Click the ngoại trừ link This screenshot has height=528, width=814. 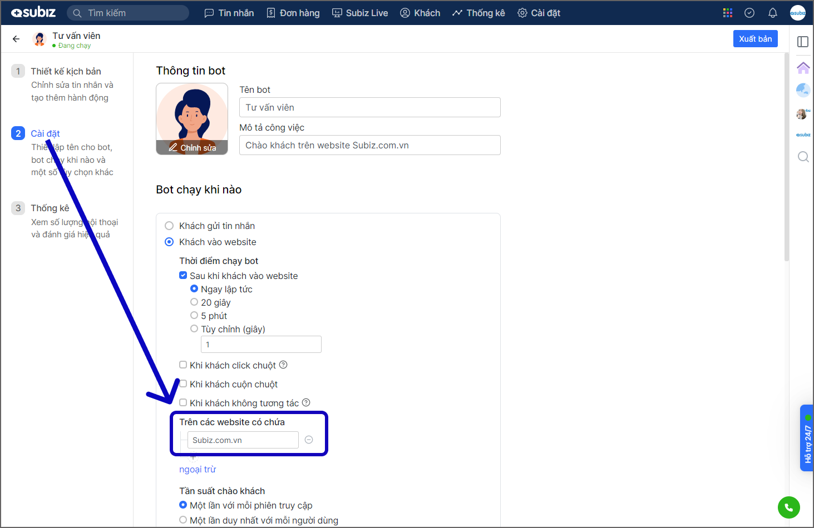coord(198,469)
